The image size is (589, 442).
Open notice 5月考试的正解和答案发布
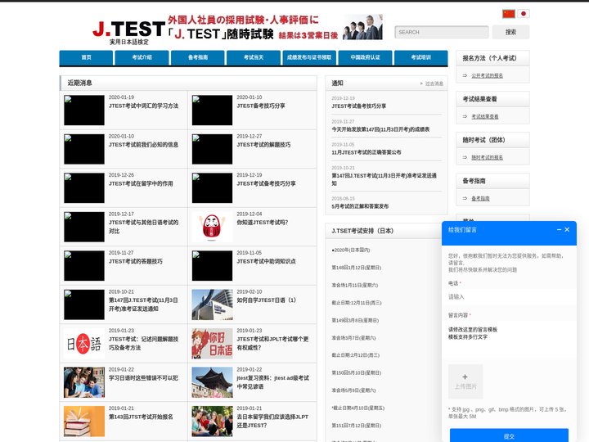pos(360,206)
